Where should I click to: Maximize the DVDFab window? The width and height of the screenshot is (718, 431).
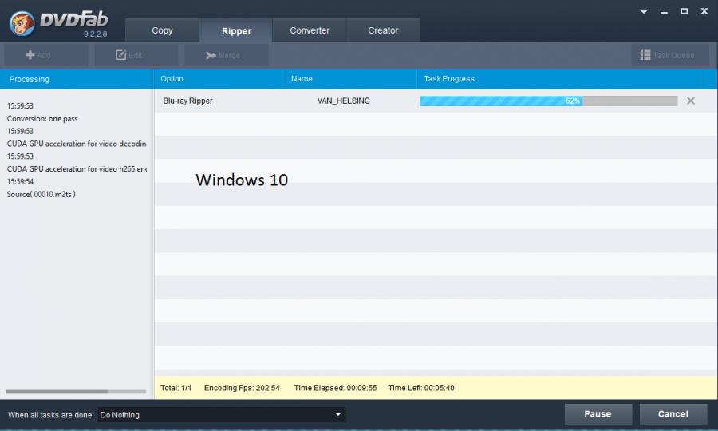(x=684, y=11)
